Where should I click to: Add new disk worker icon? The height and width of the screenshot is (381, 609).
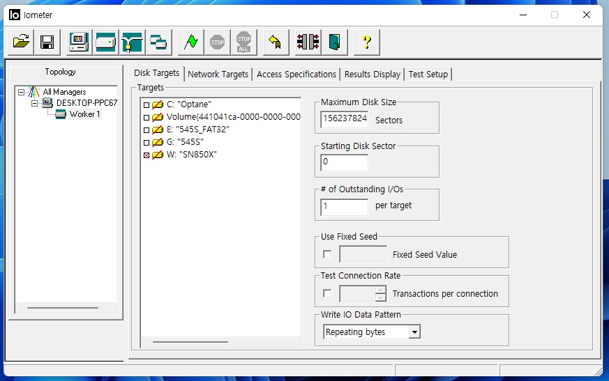click(105, 42)
